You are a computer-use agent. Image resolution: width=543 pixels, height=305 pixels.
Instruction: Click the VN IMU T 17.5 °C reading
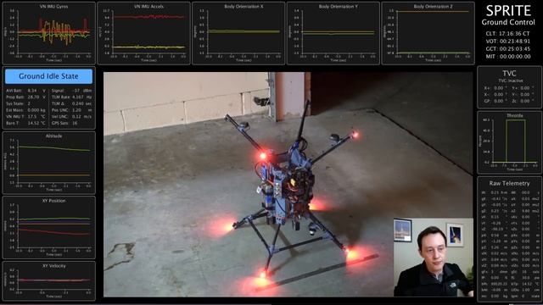tap(26, 117)
